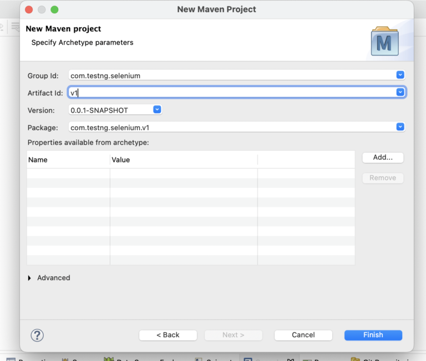
Task: Click the Value column header
Action: pos(183,160)
